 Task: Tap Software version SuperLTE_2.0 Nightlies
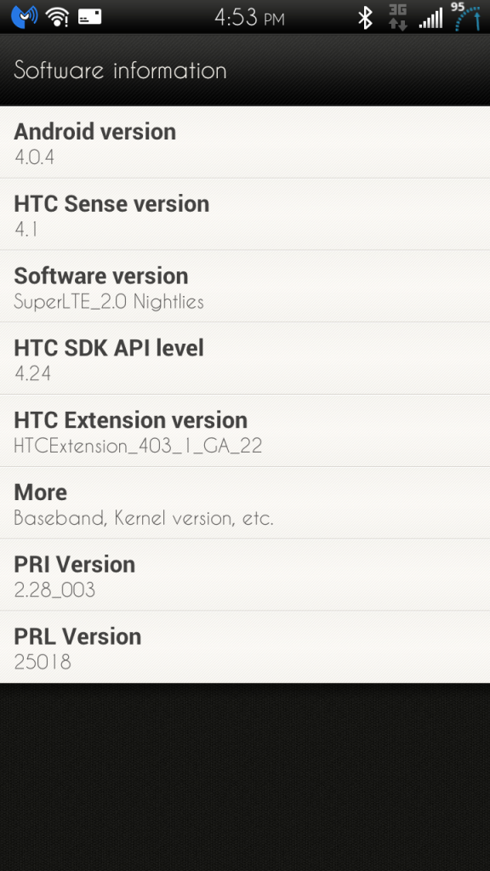coord(245,287)
